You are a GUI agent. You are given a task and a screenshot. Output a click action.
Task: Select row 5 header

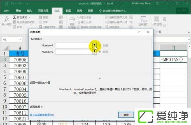5,77
